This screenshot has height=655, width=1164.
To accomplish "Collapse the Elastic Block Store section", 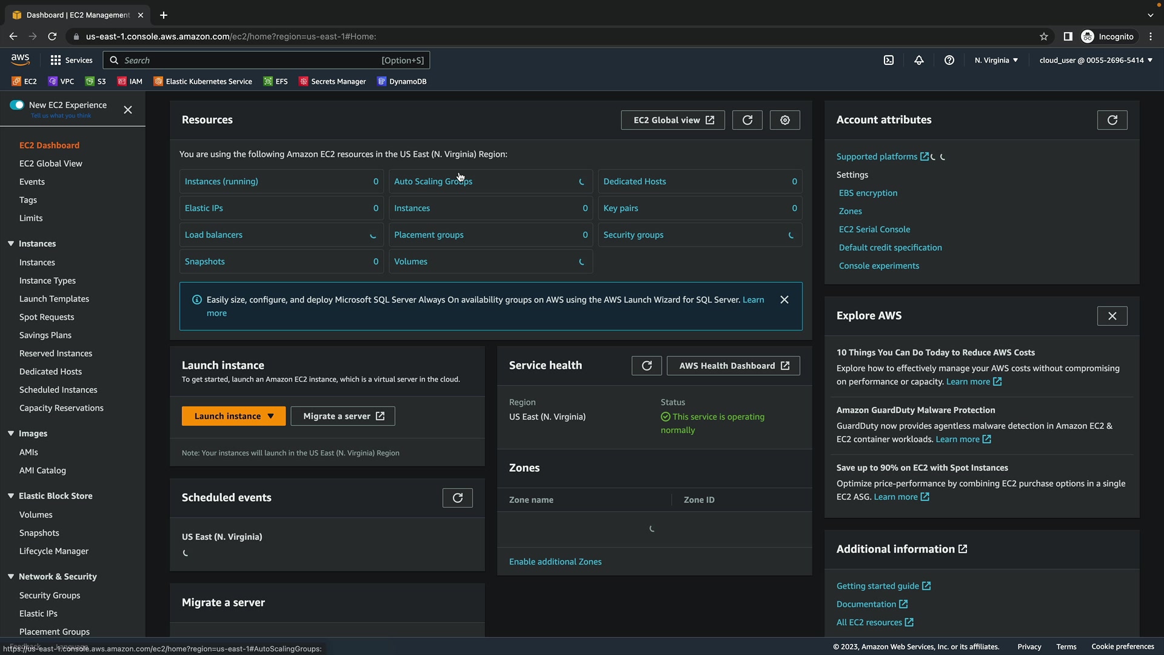I will [11, 495].
